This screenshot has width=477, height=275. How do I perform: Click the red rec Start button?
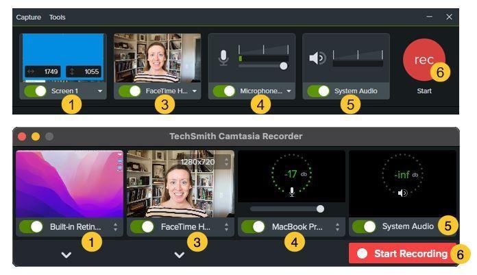(x=424, y=60)
